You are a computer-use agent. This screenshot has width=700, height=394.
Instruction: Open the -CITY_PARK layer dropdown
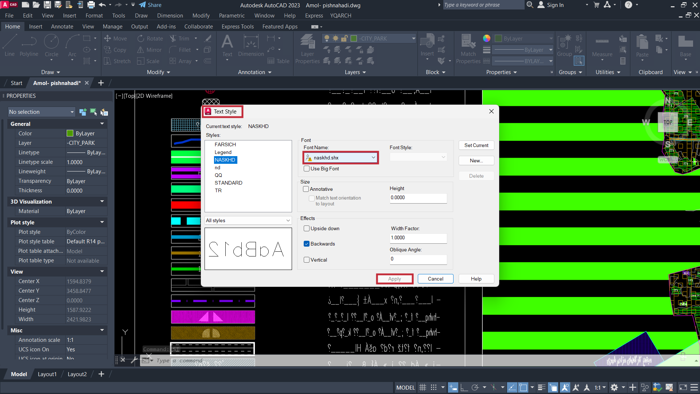point(369,38)
